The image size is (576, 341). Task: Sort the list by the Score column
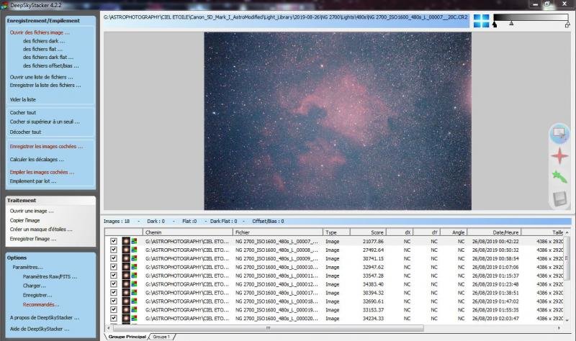pyautogui.click(x=368, y=232)
